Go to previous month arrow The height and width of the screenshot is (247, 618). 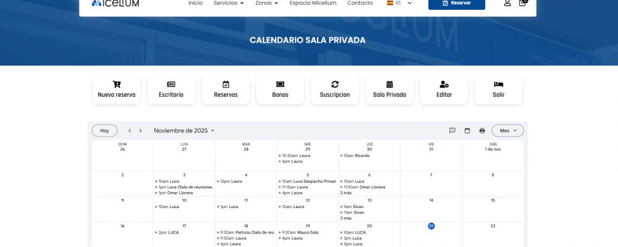click(x=129, y=131)
